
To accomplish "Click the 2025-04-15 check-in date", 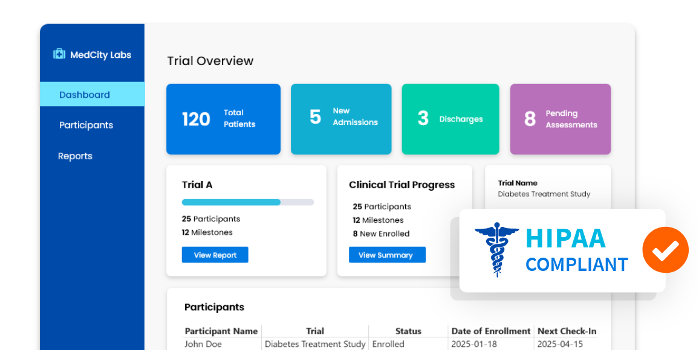I will [x=559, y=344].
